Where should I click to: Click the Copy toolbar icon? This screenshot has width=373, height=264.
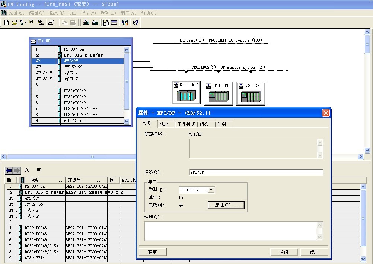click(64, 23)
